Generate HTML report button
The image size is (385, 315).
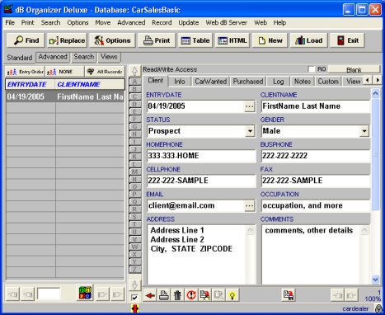(232, 40)
